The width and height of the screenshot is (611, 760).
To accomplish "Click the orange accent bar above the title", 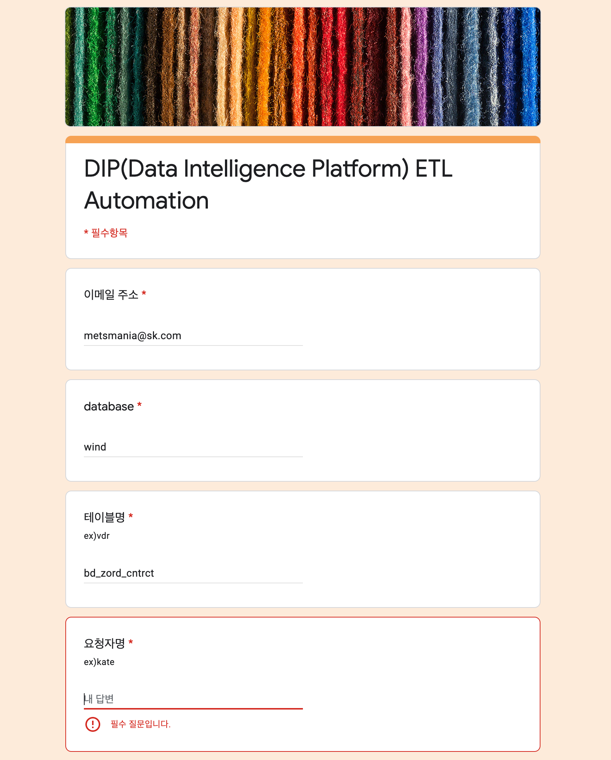I will pyautogui.click(x=303, y=140).
